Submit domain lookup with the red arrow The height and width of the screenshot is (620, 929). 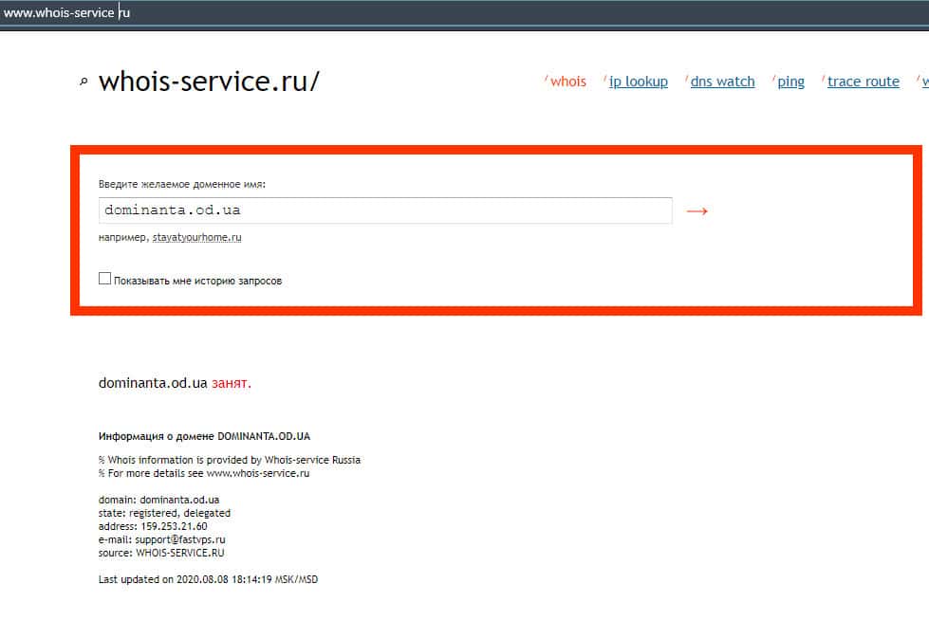pos(697,210)
